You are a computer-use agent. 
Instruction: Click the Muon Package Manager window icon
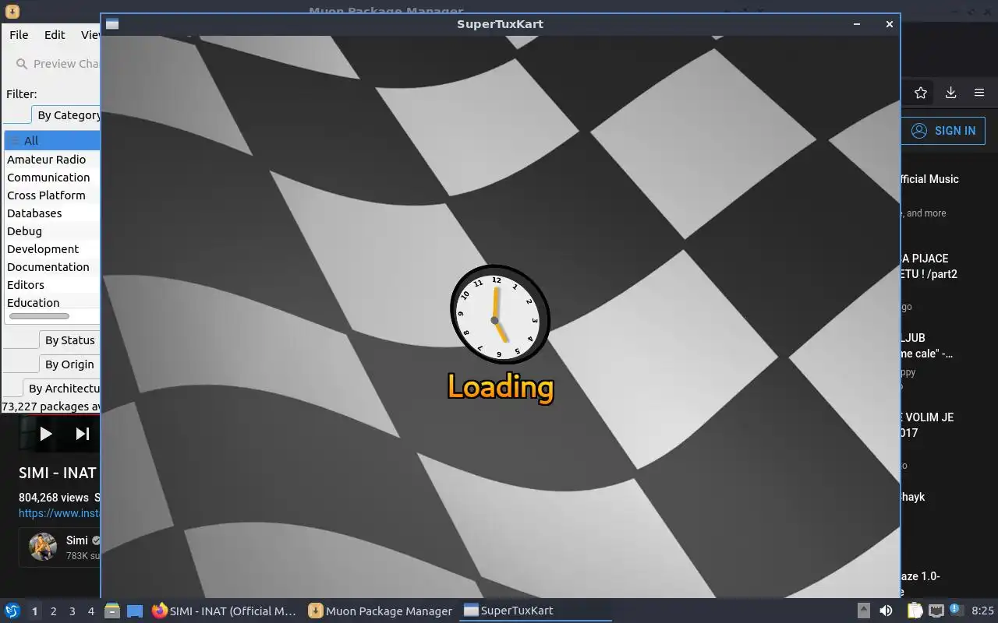(12, 11)
